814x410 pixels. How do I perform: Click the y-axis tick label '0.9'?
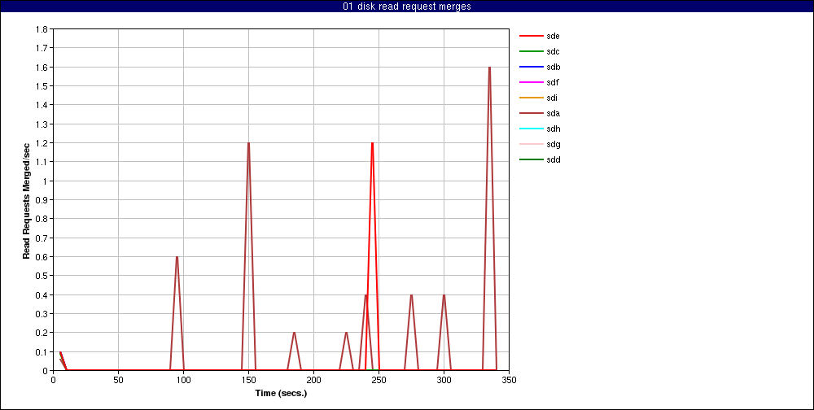pyautogui.click(x=42, y=200)
